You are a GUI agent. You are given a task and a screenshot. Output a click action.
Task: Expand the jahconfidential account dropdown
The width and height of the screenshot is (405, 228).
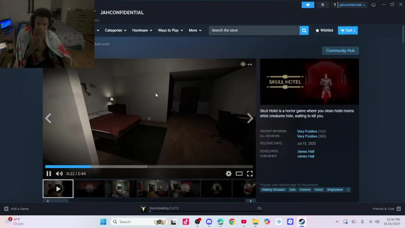[352, 5]
